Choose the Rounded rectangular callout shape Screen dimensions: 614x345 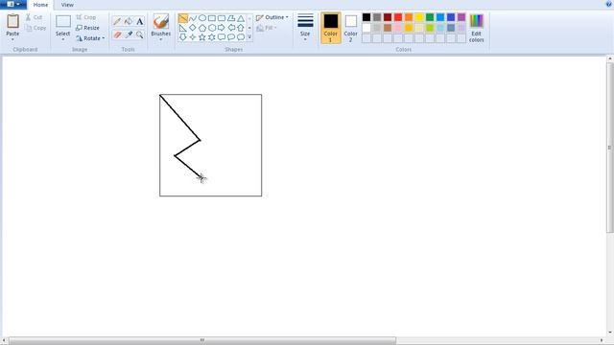click(x=222, y=37)
